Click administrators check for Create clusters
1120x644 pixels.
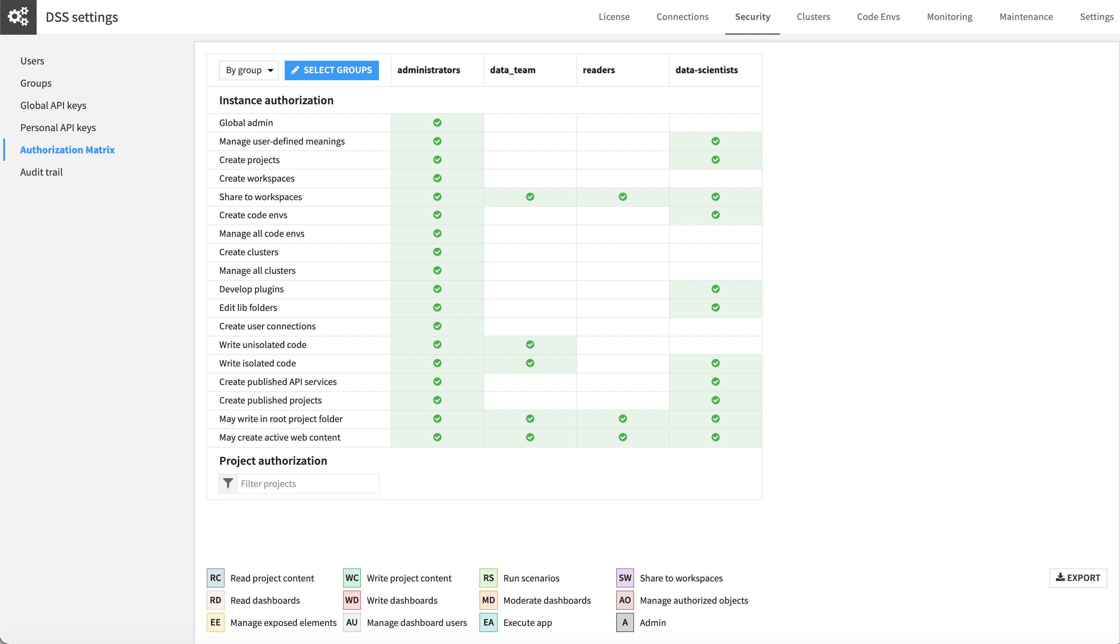[437, 252]
